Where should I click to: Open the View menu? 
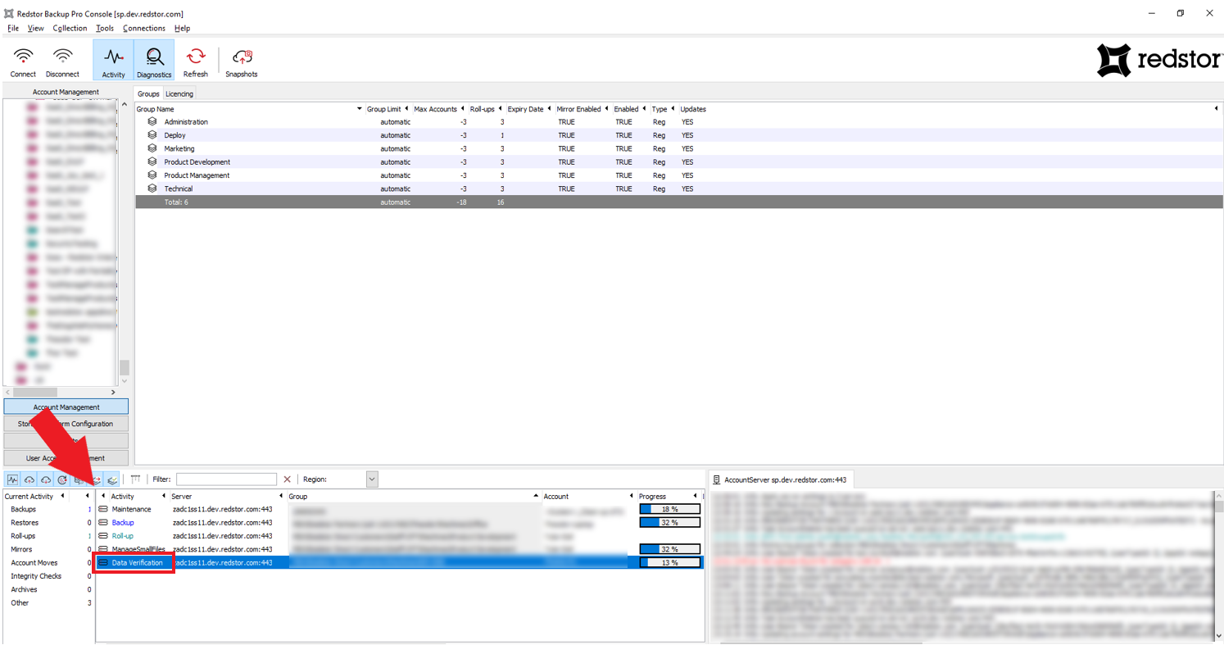click(x=36, y=28)
